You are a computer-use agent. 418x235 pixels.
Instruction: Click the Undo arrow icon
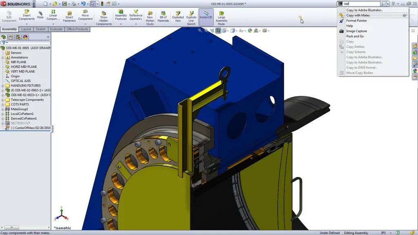coord(83,4)
